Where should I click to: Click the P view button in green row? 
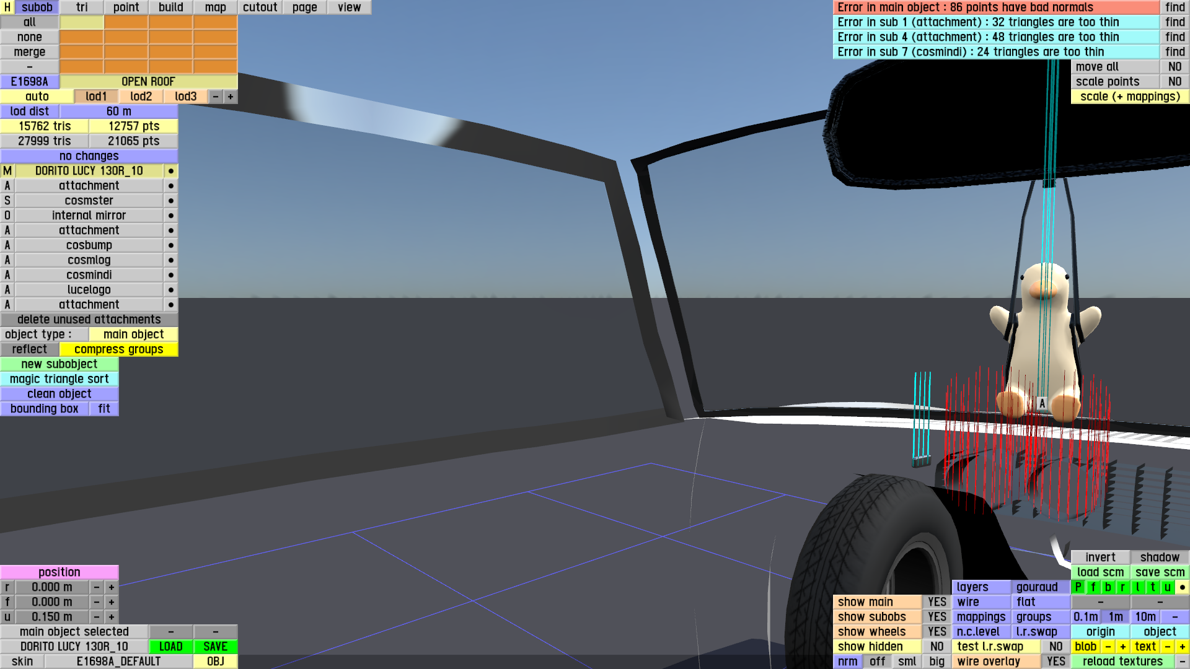[x=1078, y=587]
